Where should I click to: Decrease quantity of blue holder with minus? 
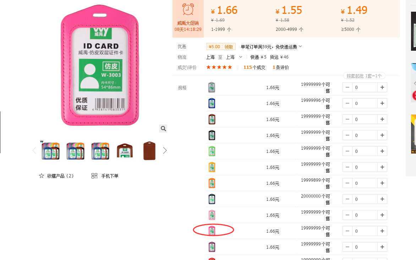pyautogui.click(x=347, y=103)
